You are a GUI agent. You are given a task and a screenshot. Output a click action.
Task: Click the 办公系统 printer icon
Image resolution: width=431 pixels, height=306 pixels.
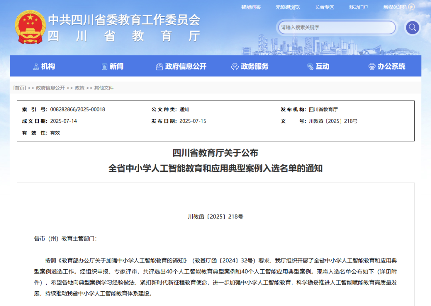pyautogui.click(x=372, y=67)
